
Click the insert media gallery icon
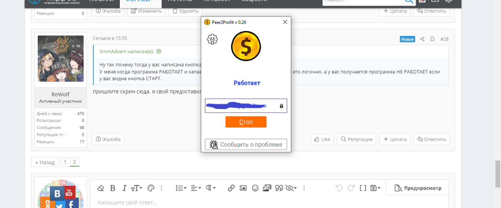click(x=267, y=188)
